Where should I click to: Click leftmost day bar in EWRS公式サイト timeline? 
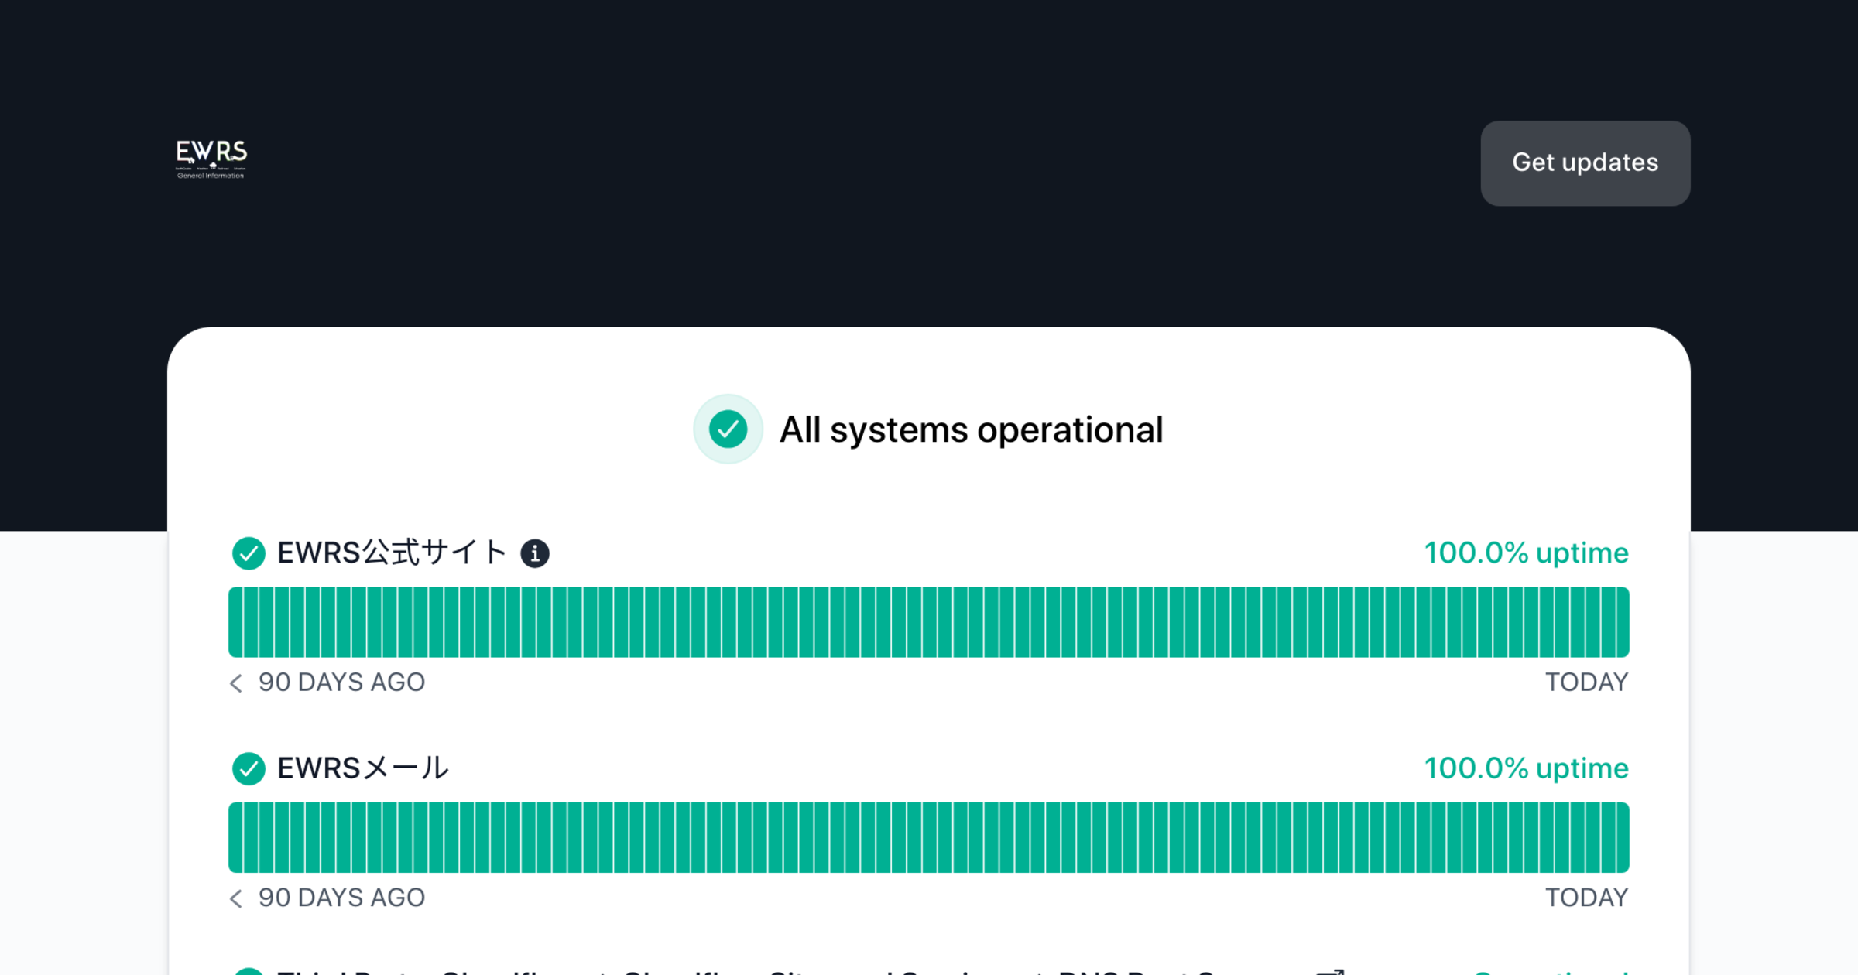[x=236, y=622]
